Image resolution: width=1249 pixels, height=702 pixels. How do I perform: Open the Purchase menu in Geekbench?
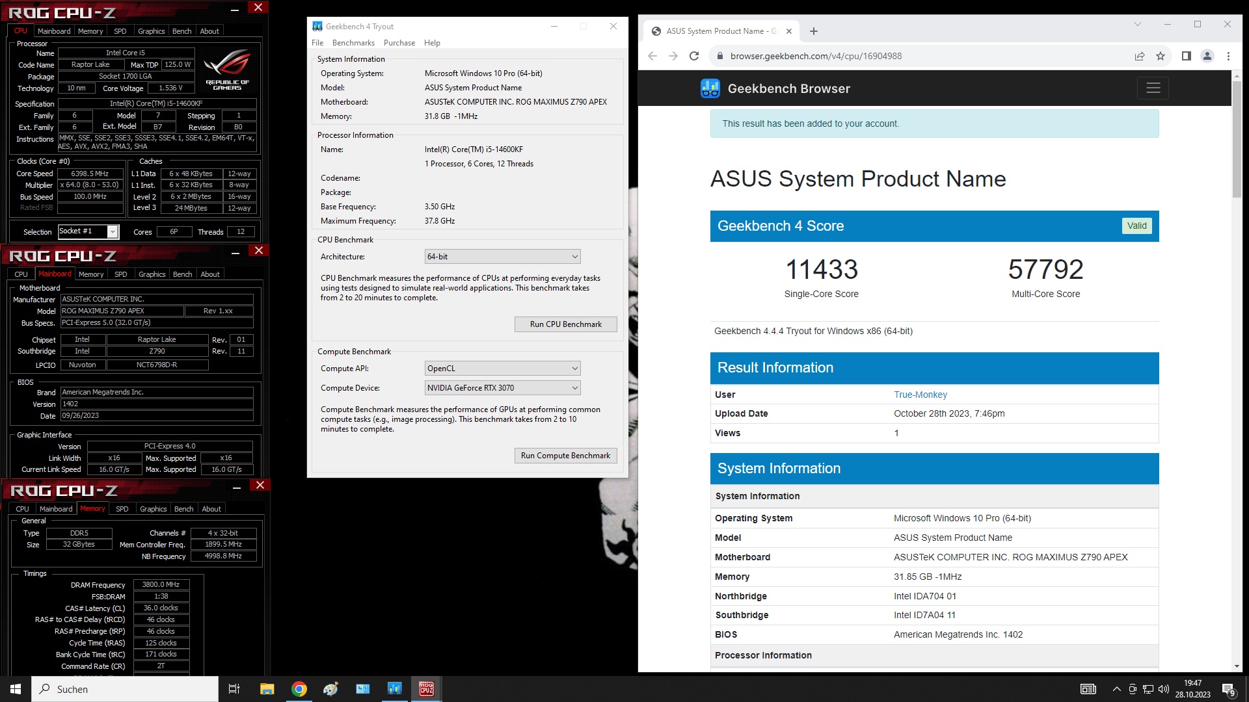[399, 43]
